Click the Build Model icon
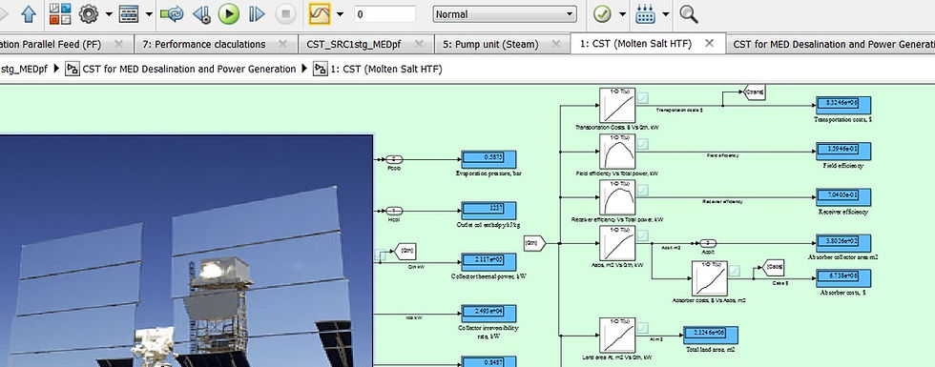Viewport: 935px width, 367px height. 645,13
